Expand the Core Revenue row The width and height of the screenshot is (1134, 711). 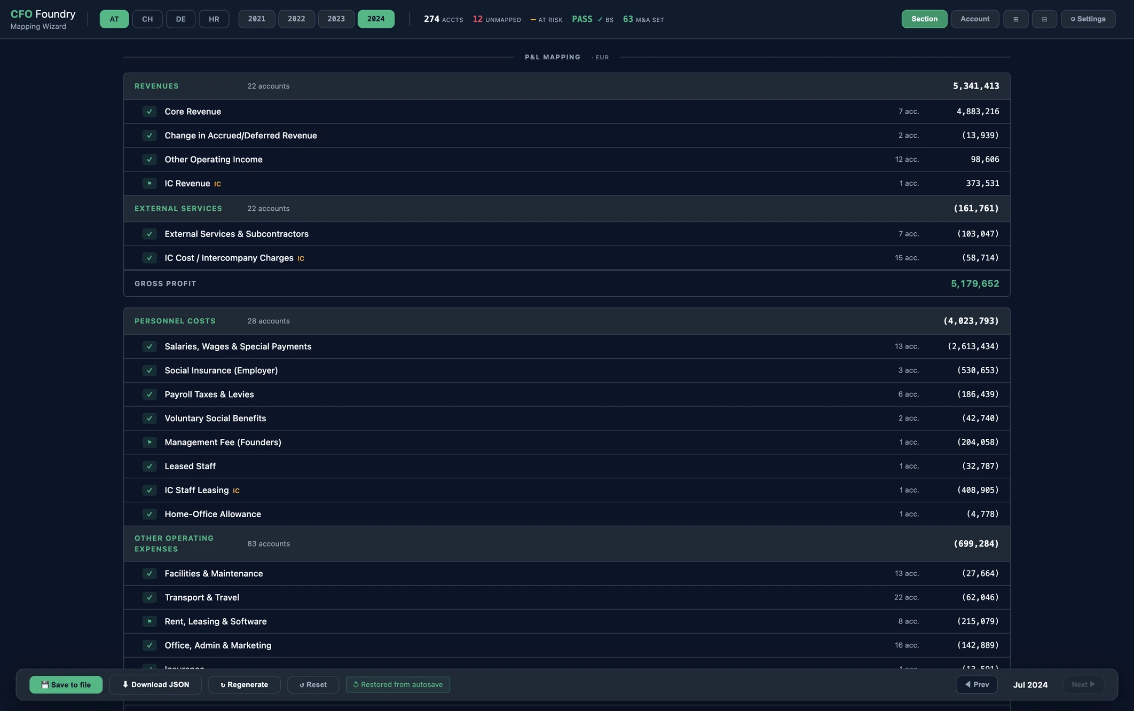[x=566, y=112]
